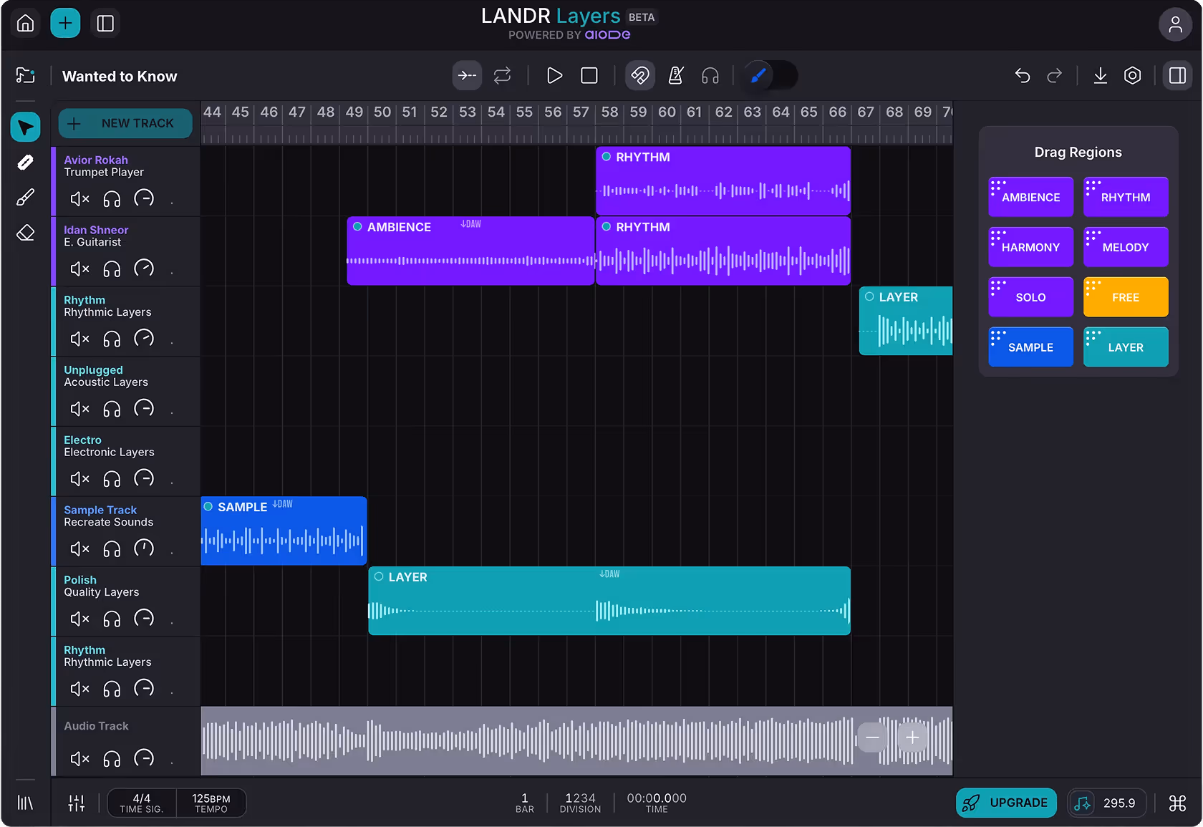The image size is (1203, 827).
Task: Open the 4/4 time signature selector
Action: [x=142, y=803]
